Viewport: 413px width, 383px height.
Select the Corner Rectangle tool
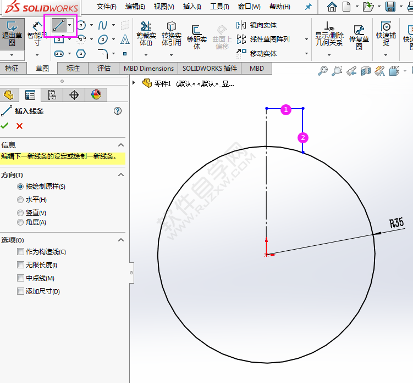[59, 40]
